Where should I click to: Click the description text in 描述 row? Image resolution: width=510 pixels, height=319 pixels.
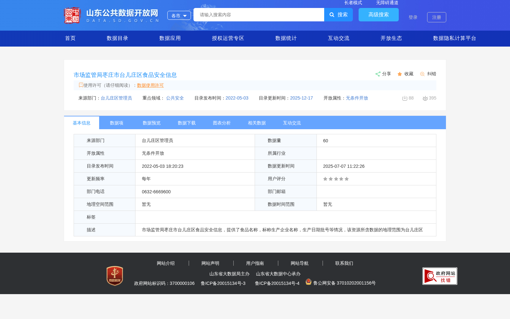click(x=282, y=230)
